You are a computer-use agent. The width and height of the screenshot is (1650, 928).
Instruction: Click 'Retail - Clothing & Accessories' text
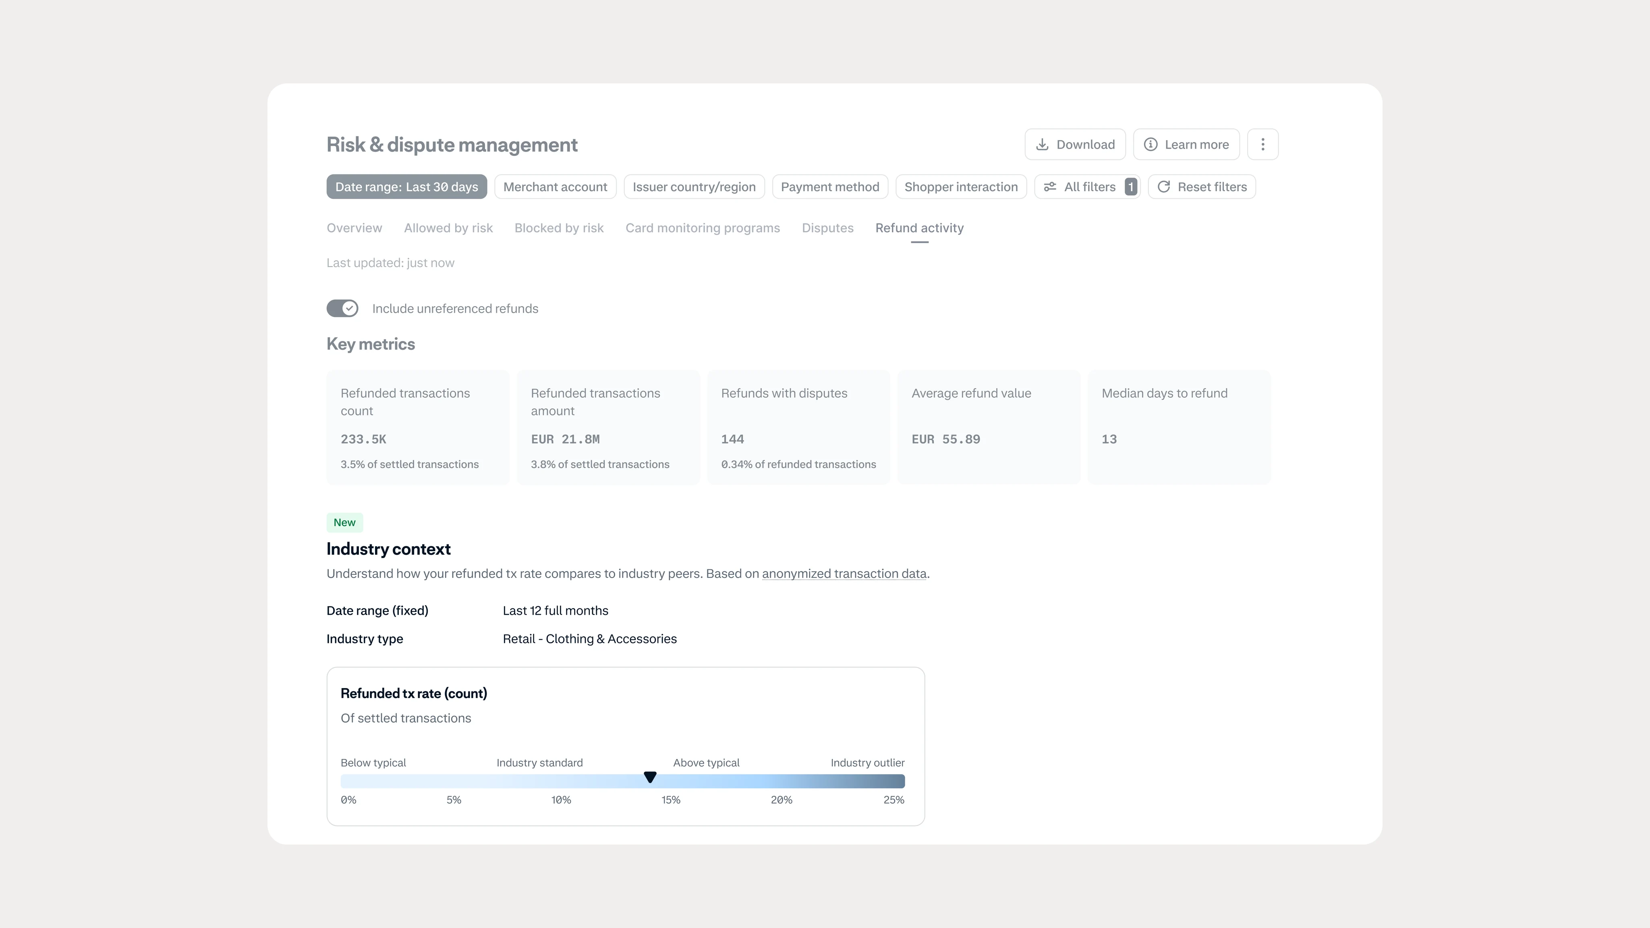pos(590,639)
